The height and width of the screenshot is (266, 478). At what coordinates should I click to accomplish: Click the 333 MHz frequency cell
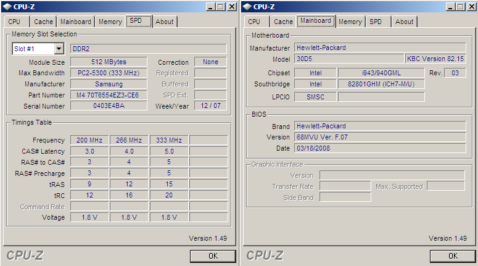coord(169,140)
